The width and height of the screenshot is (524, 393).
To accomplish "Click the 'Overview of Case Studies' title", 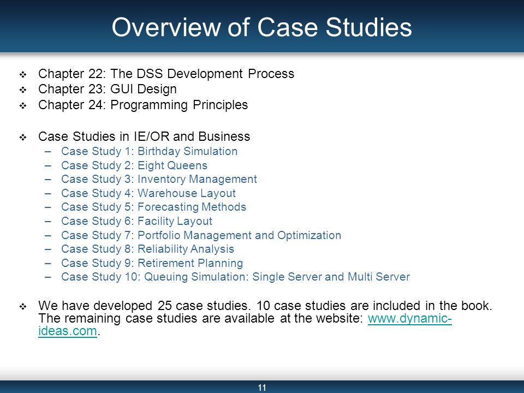I will (x=261, y=27).
